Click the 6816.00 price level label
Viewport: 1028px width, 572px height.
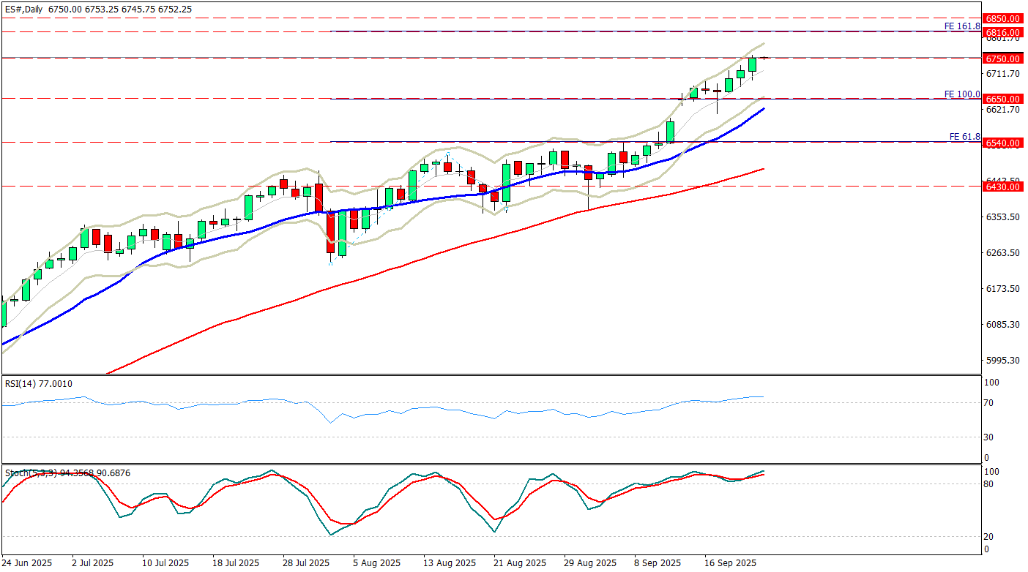tap(1003, 33)
